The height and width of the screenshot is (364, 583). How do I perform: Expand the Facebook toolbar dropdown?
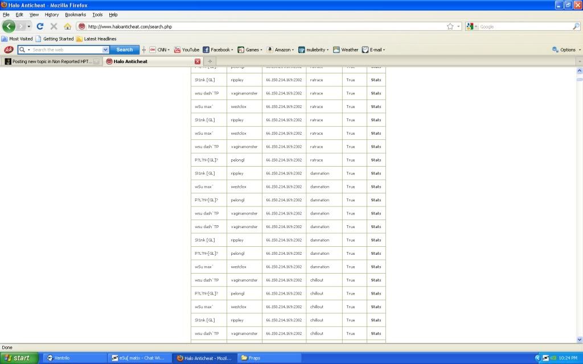click(x=233, y=50)
